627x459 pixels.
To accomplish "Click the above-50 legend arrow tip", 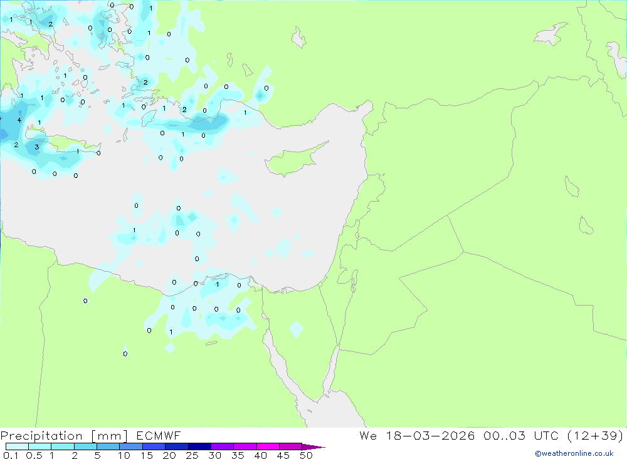I will coord(313,446).
